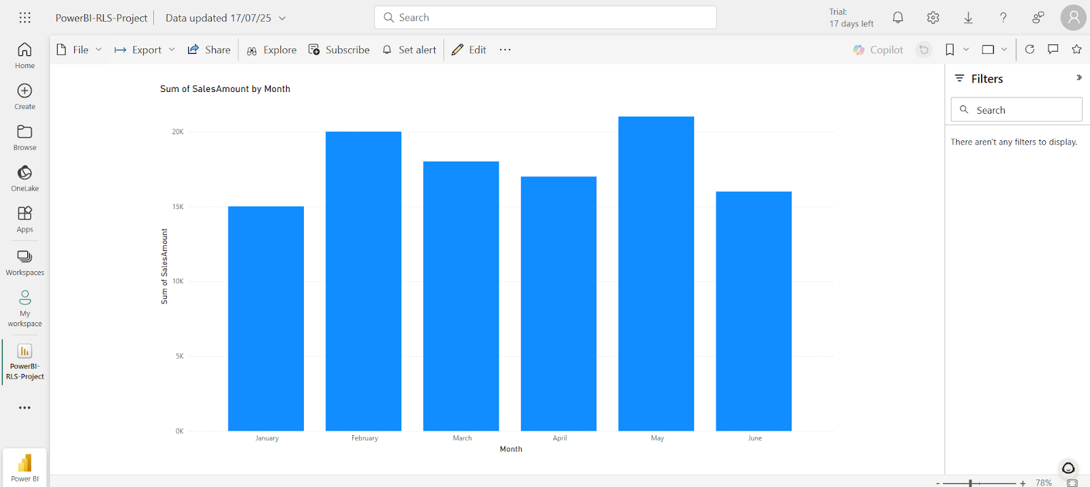Screen dimensions: 1090x487
Task: Click the Month axis title
Action: pos(511,449)
